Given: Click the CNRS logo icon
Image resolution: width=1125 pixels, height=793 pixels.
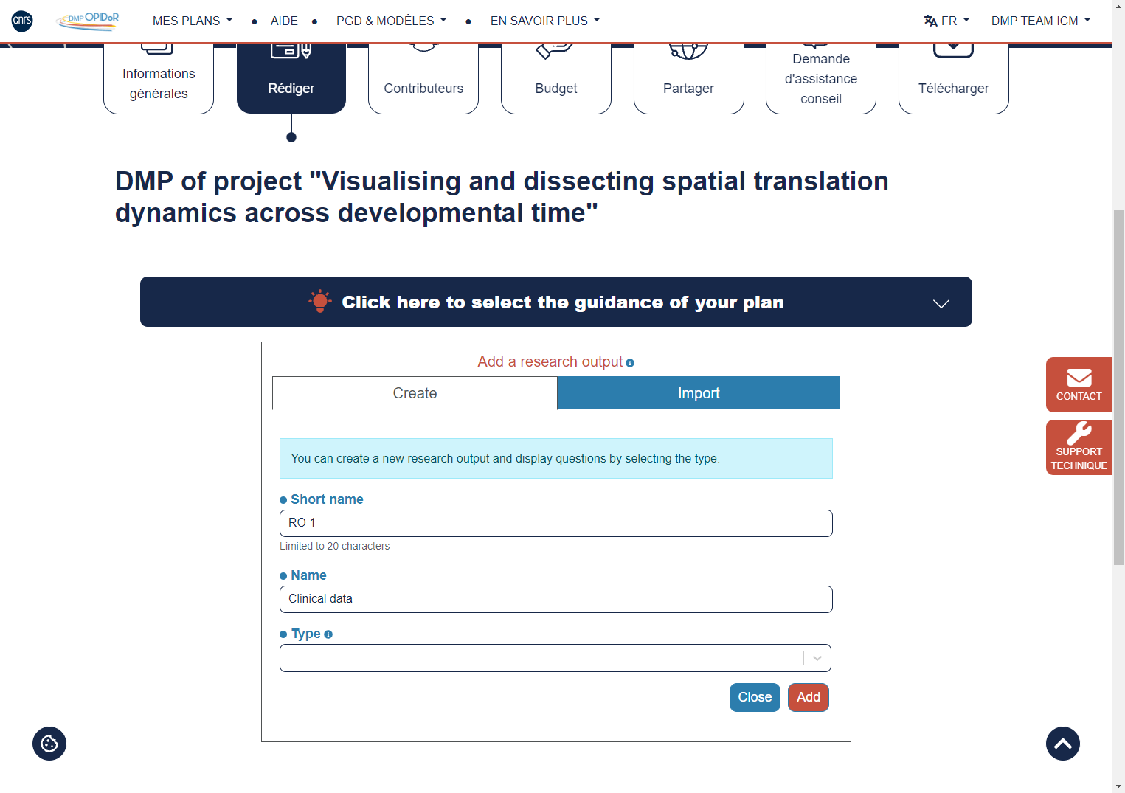Looking at the screenshot, I should point(22,21).
